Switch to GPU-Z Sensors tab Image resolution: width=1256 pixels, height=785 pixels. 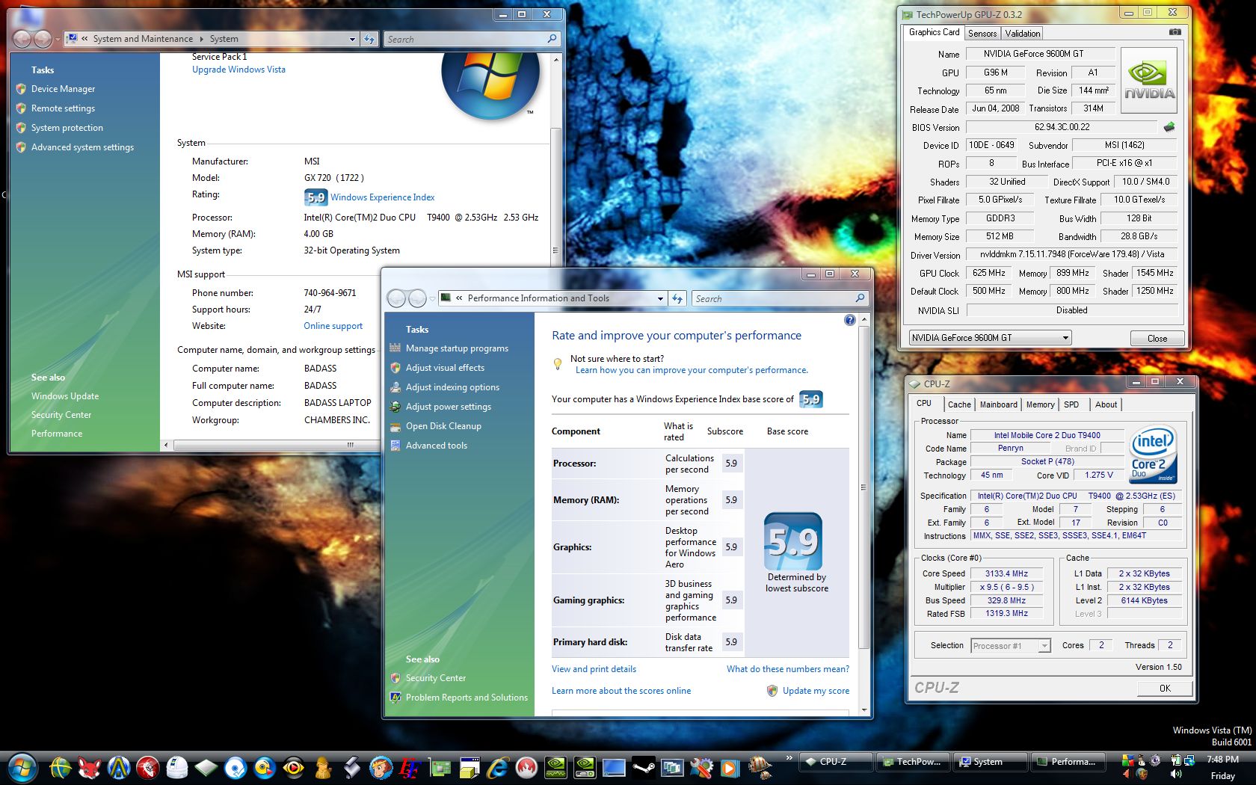tap(982, 34)
